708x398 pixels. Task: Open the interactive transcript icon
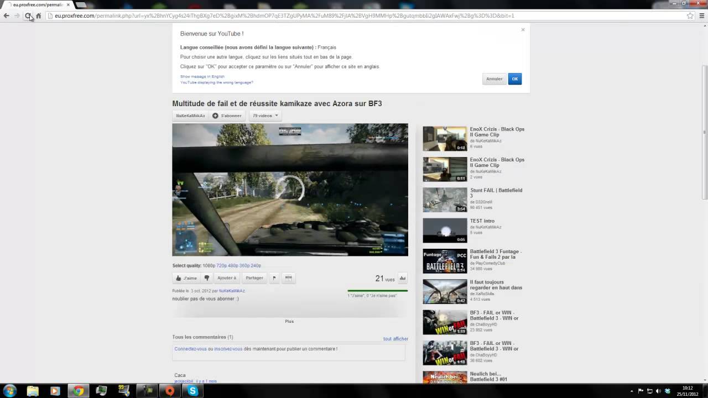pyautogui.click(x=288, y=278)
